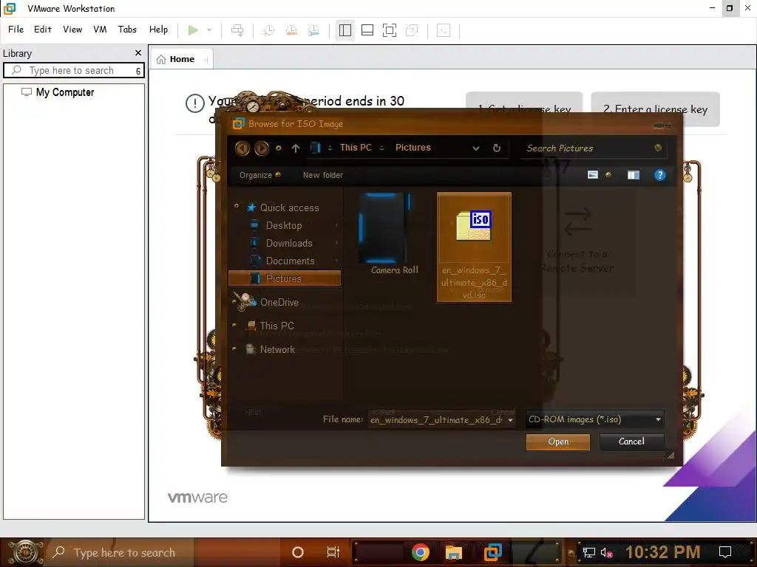Open Desktop in navigation pane
The height and width of the screenshot is (567, 757).
pos(283,226)
